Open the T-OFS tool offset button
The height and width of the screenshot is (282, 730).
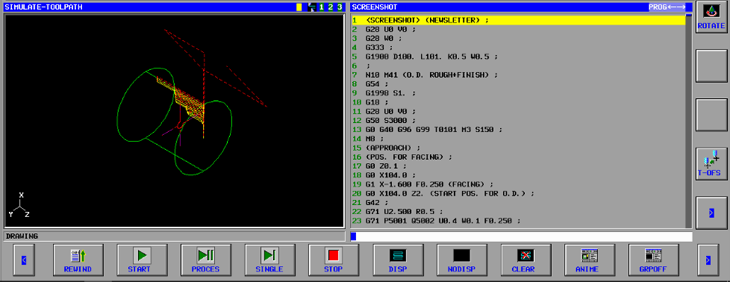[x=711, y=164]
